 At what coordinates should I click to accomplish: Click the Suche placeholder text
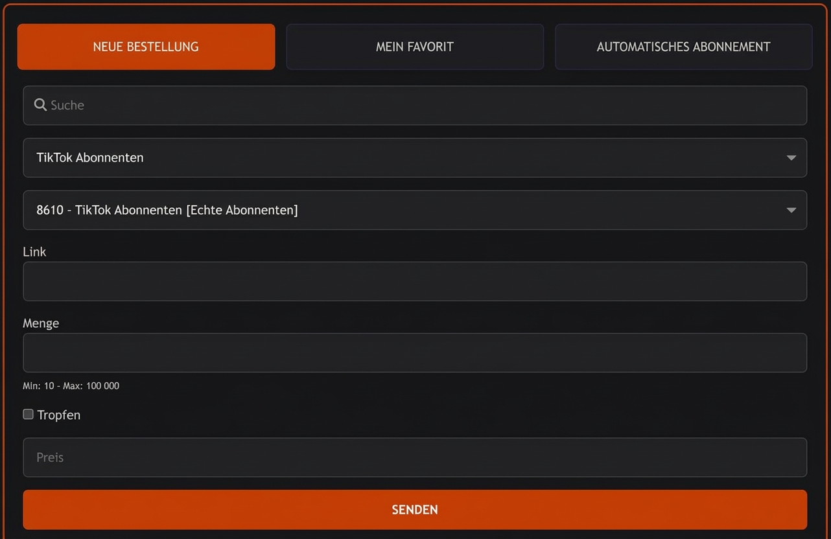[x=67, y=105]
